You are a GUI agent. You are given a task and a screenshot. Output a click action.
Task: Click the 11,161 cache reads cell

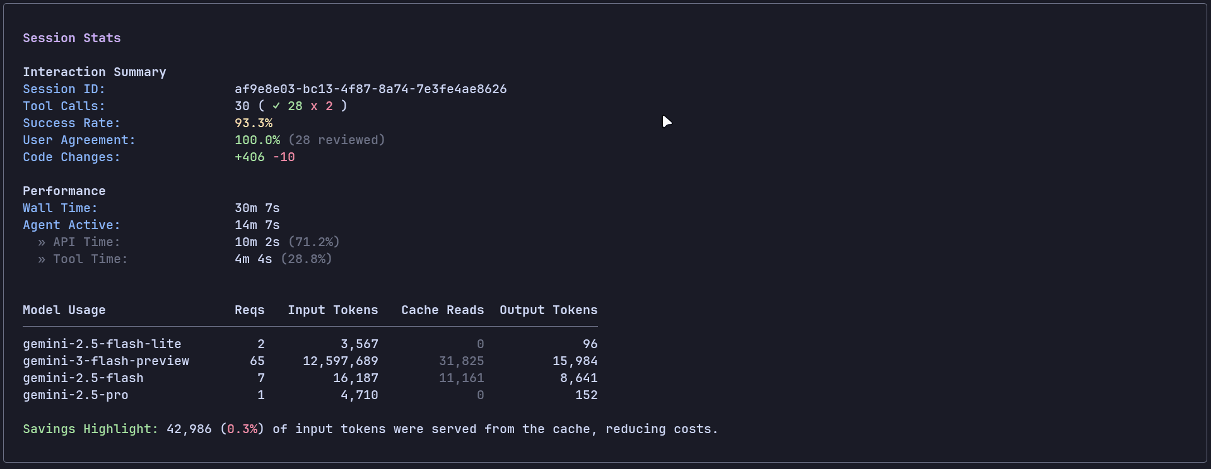click(462, 378)
